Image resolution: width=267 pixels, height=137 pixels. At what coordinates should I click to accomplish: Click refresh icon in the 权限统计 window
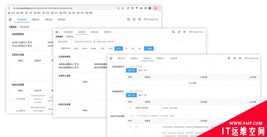pyautogui.click(x=235, y=58)
